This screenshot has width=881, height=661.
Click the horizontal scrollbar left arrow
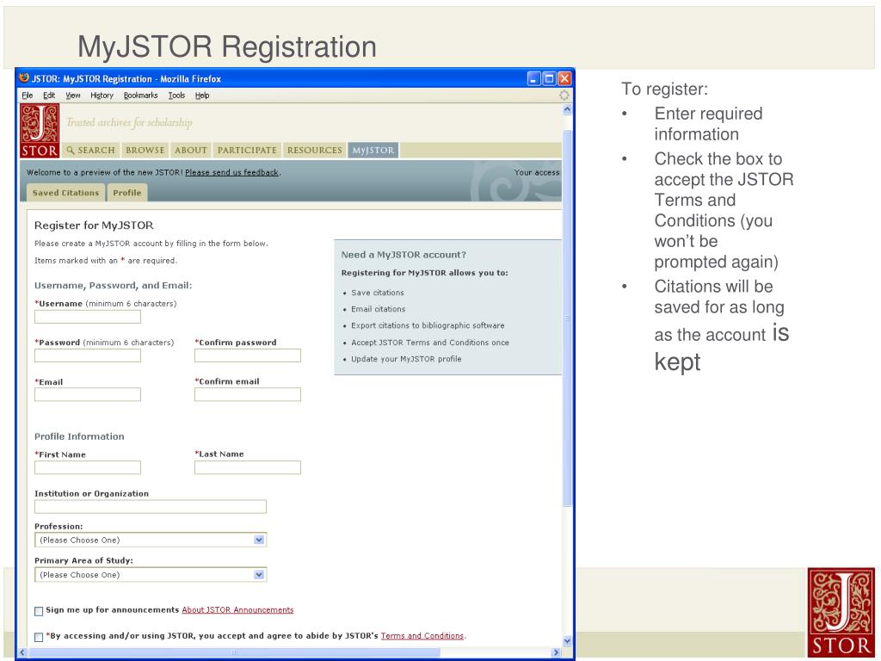point(23,652)
